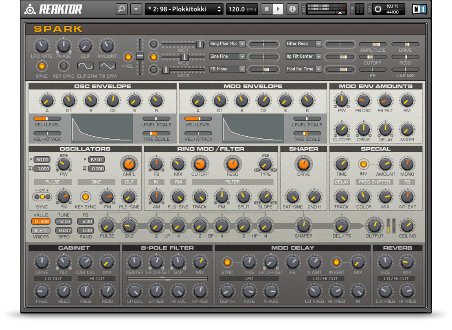Click the filter RESO knob

click(233, 164)
